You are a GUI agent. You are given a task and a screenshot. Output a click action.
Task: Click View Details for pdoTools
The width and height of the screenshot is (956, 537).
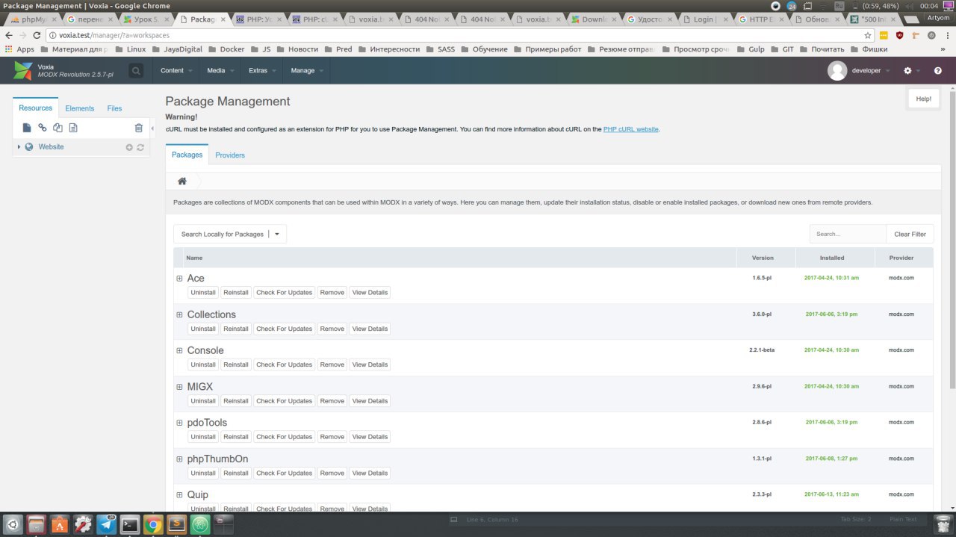370,437
